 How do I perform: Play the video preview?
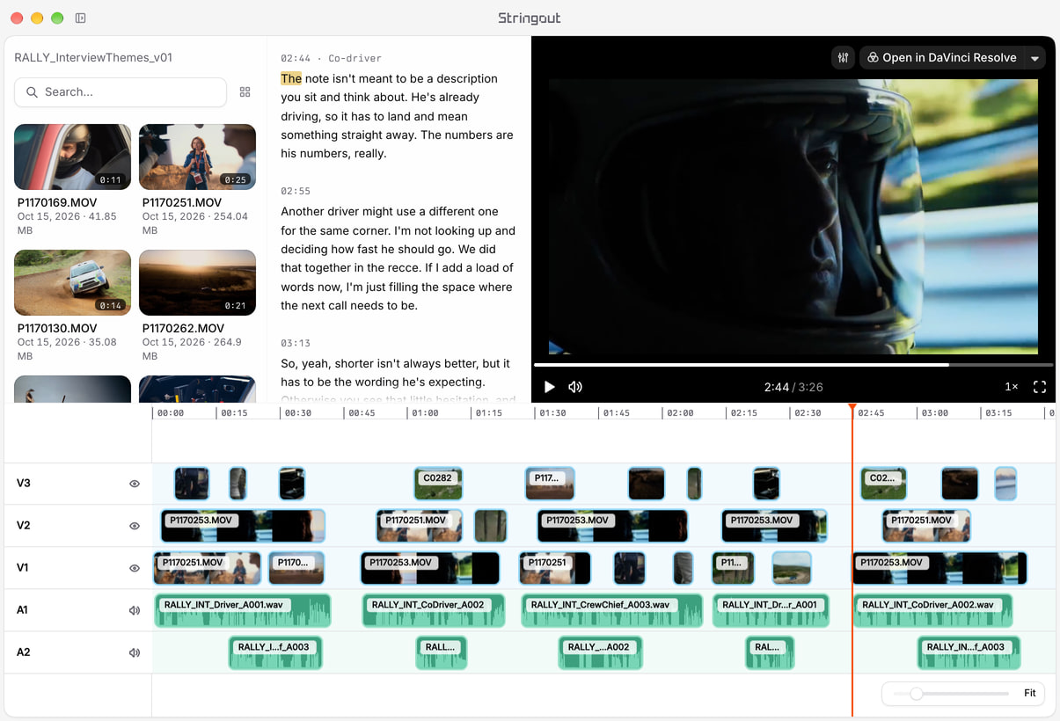pyautogui.click(x=550, y=387)
